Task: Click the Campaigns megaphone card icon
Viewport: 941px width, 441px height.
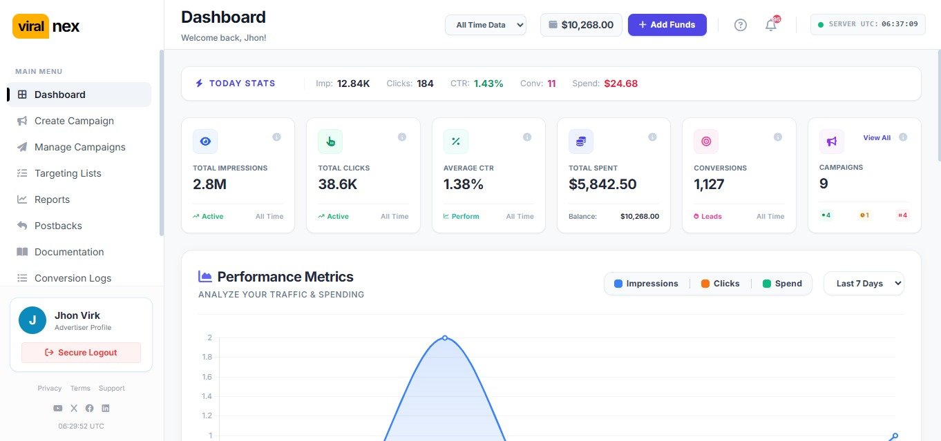Action: click(832, 141)
